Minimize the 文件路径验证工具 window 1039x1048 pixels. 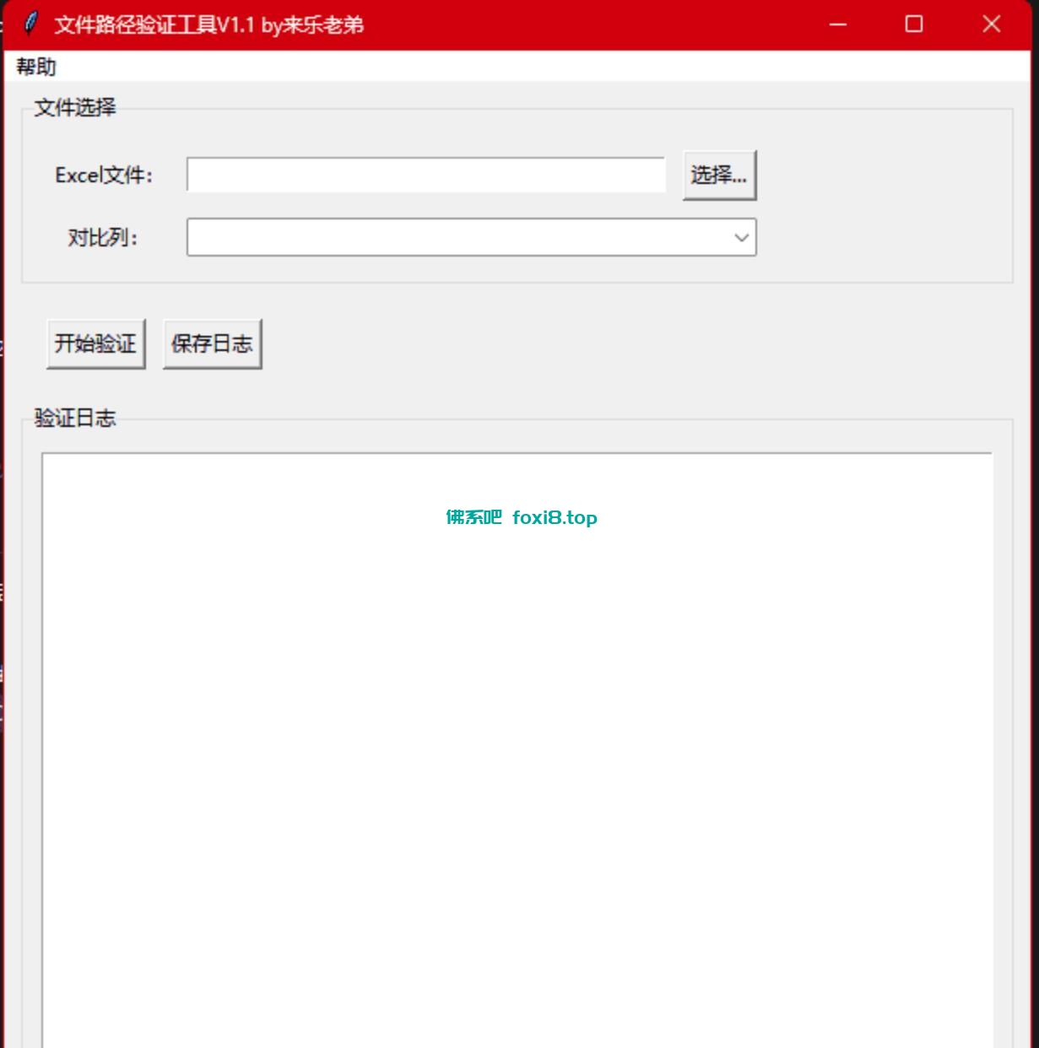(837, 24)
